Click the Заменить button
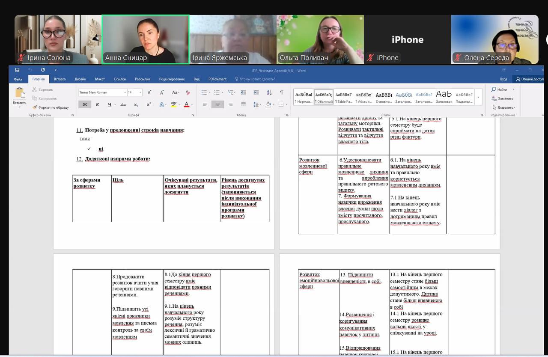Screen dimensions: 548x357 pyautogui.click(x=503, y=98)
